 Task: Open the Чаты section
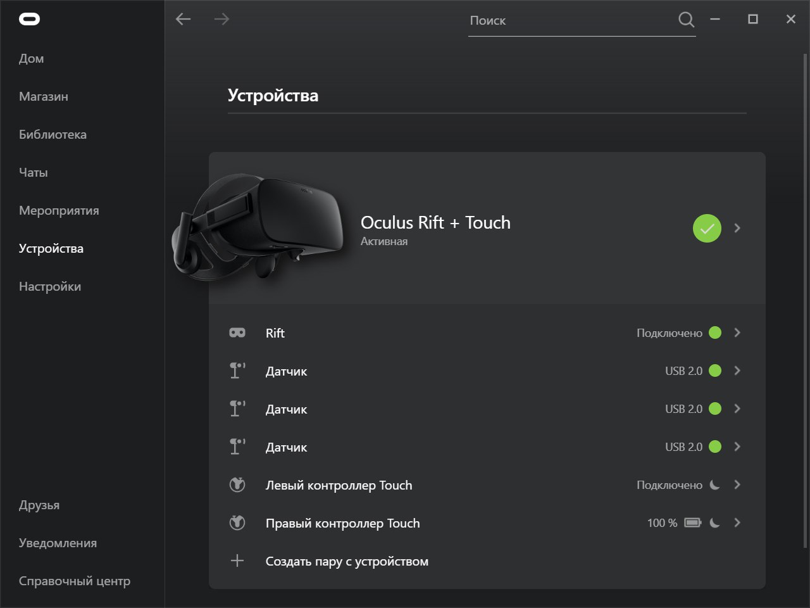(x=34, y=172)
